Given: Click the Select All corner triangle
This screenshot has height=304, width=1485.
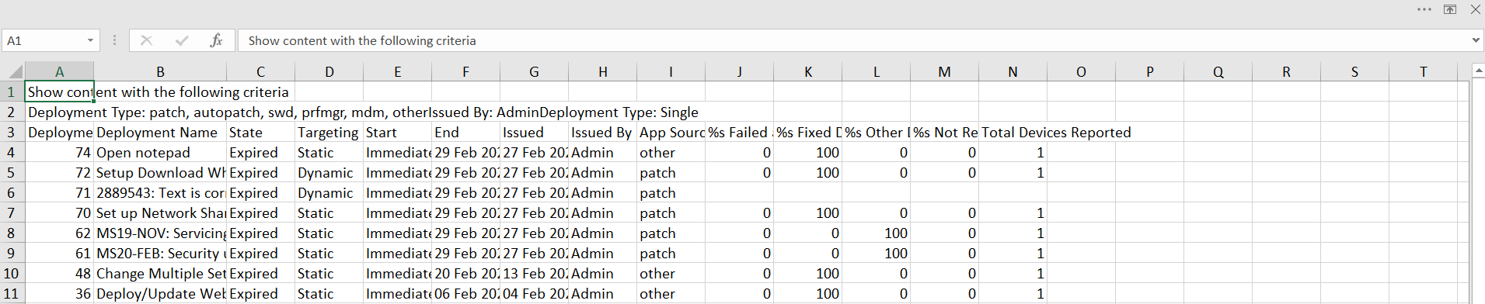Looking at the screenshot, I should (x=12, y=71).
